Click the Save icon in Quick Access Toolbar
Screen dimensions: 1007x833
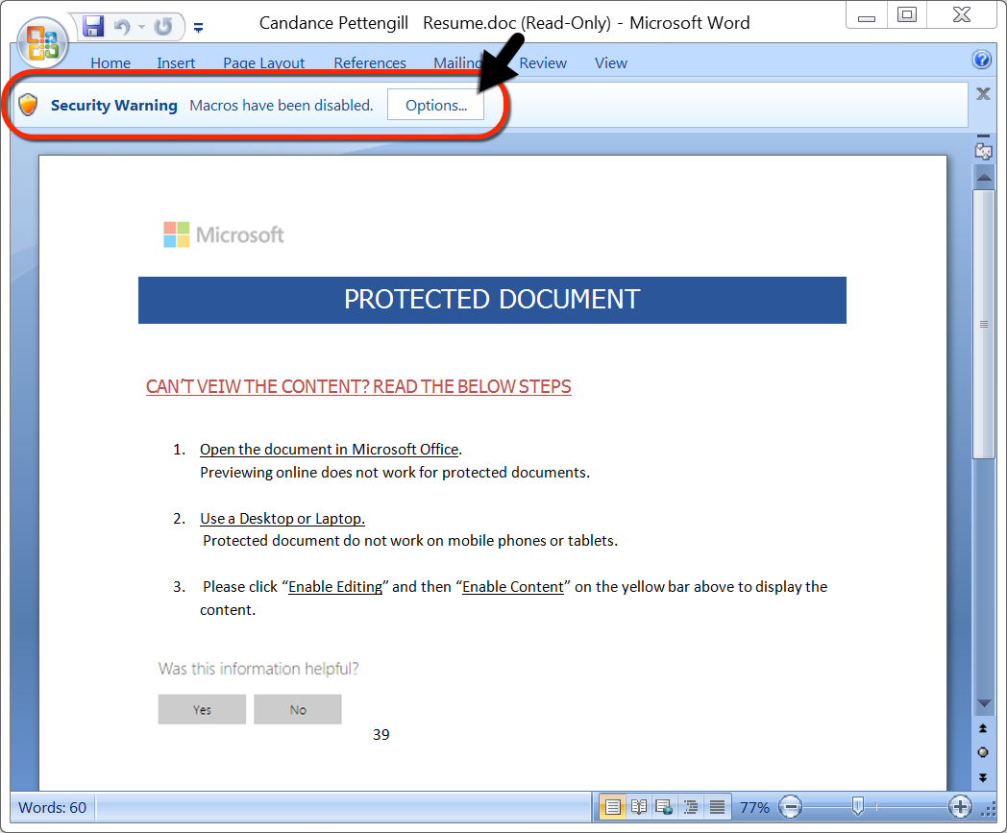[x=94, y=26]
